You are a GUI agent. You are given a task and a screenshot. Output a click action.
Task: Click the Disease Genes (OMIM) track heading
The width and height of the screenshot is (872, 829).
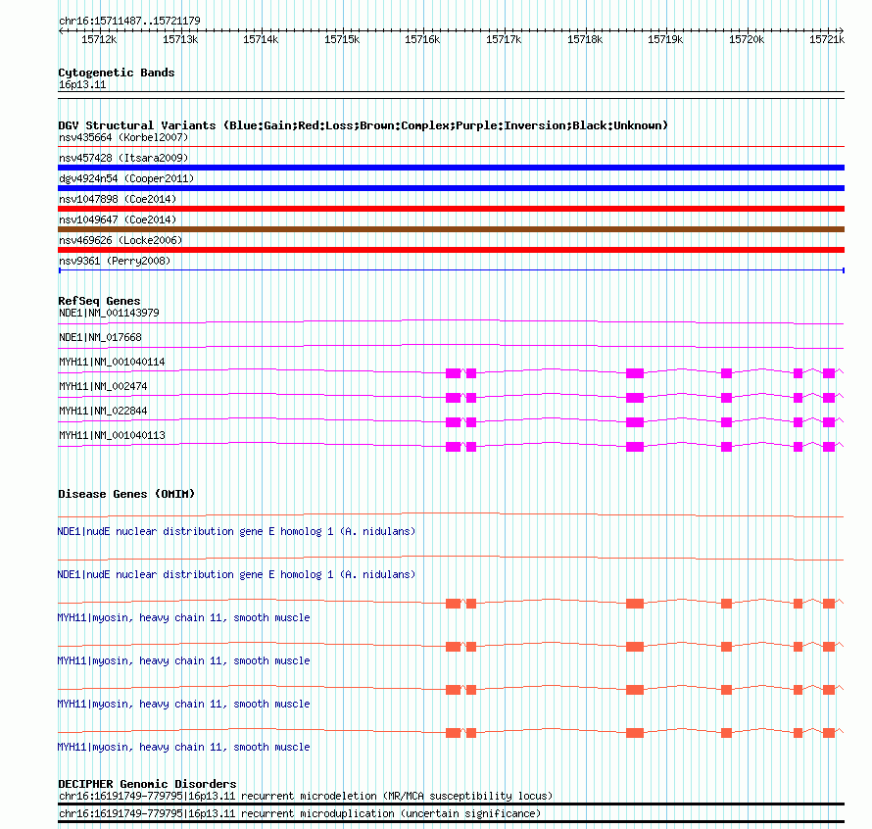coord(126,494)
